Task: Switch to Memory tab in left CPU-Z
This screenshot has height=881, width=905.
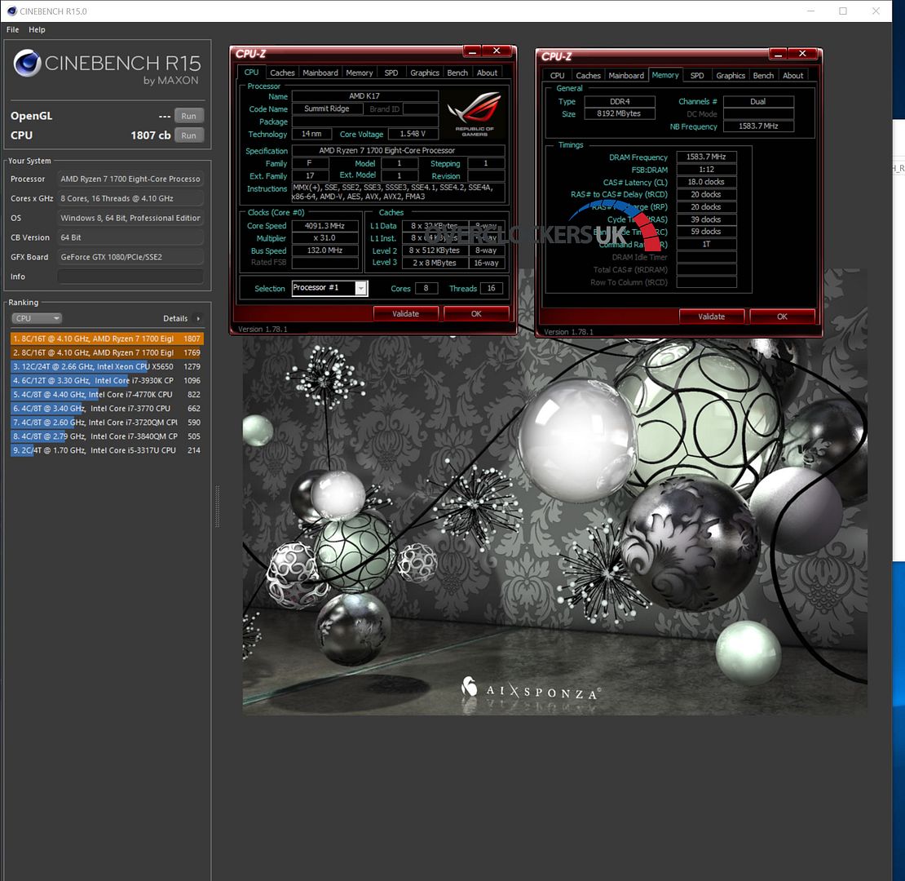Action: [360, 73]
